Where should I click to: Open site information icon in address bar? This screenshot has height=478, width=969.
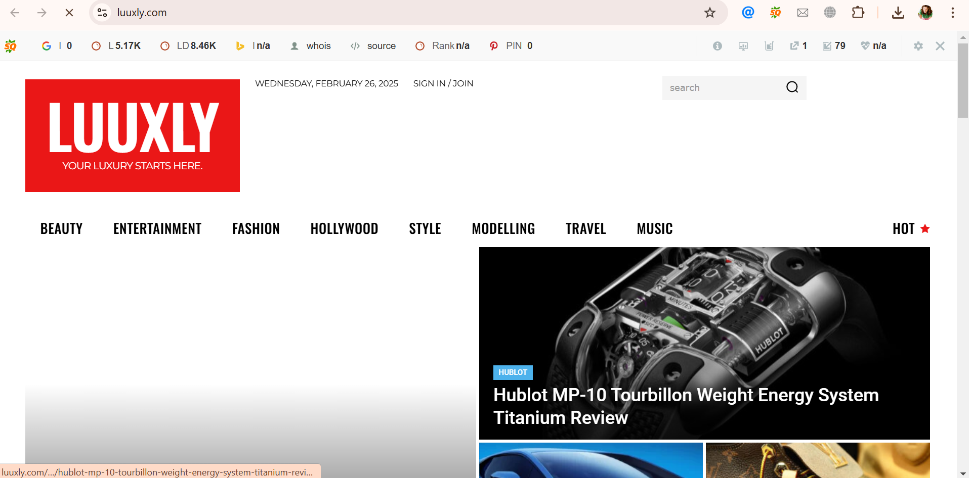pyautogui.click(x=102, y=13)
